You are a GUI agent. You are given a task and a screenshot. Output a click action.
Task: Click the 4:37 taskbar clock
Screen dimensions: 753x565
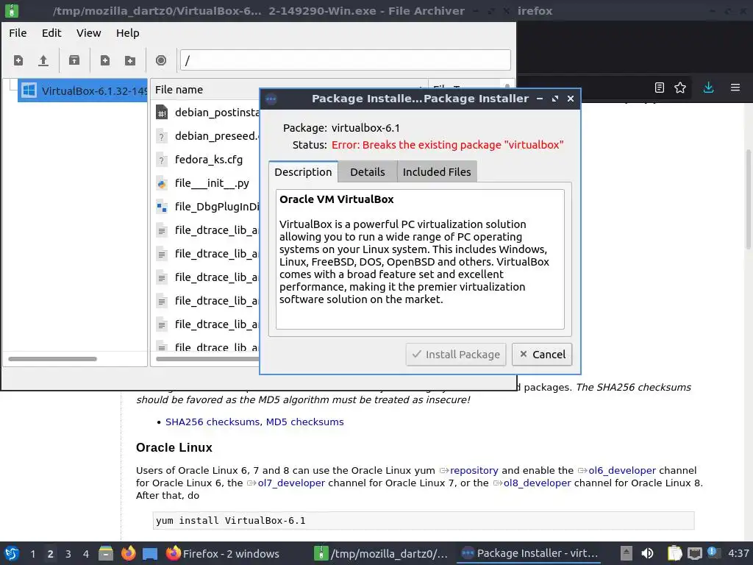coord(738,553)
